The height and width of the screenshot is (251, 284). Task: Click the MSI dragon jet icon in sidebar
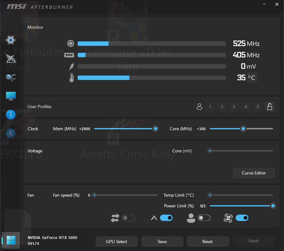11,58
